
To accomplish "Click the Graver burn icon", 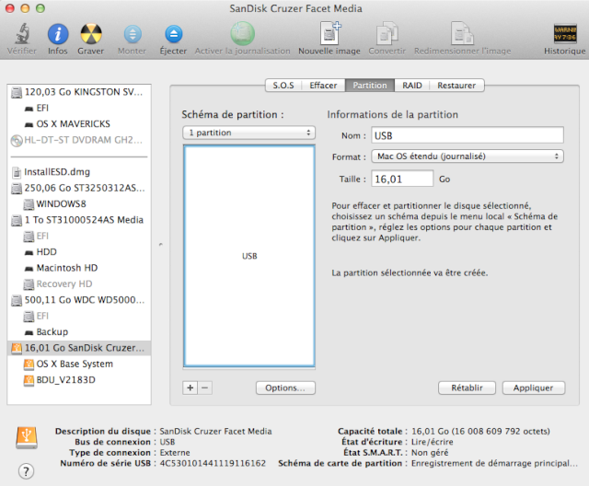I will [x=91, y=34].
